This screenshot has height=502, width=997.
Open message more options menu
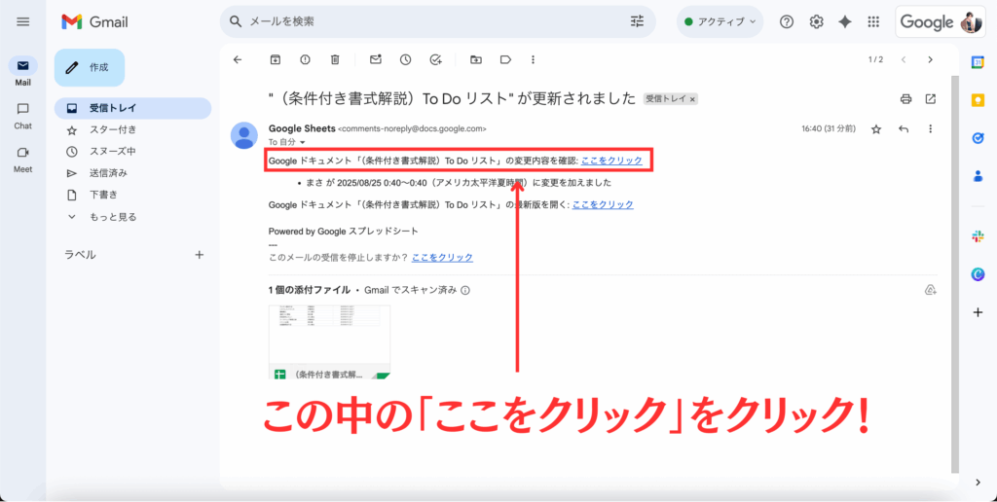(930, 129)
